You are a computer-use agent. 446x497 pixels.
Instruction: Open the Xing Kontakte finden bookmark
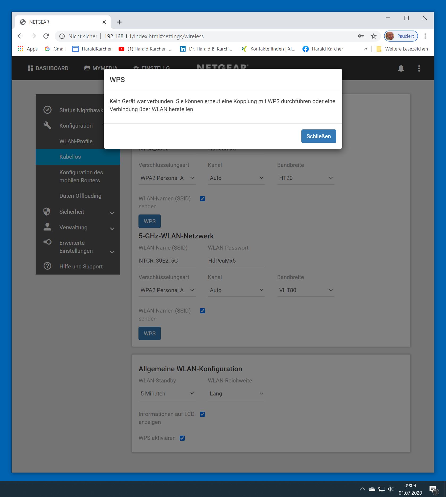tap(268, 49)
